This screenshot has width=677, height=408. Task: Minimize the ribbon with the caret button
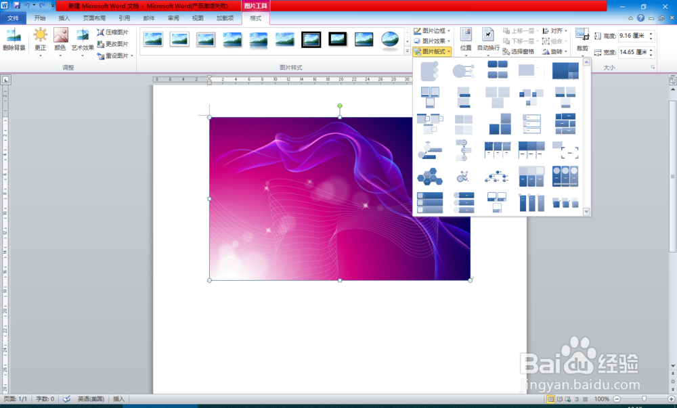[x=631, y=18]
